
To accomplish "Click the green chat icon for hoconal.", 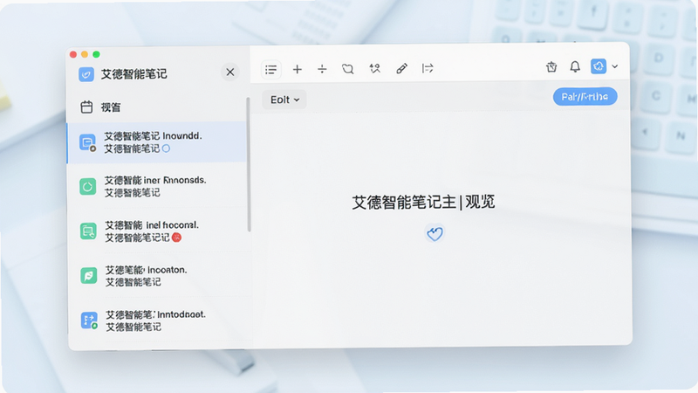I will click(88, 231).
